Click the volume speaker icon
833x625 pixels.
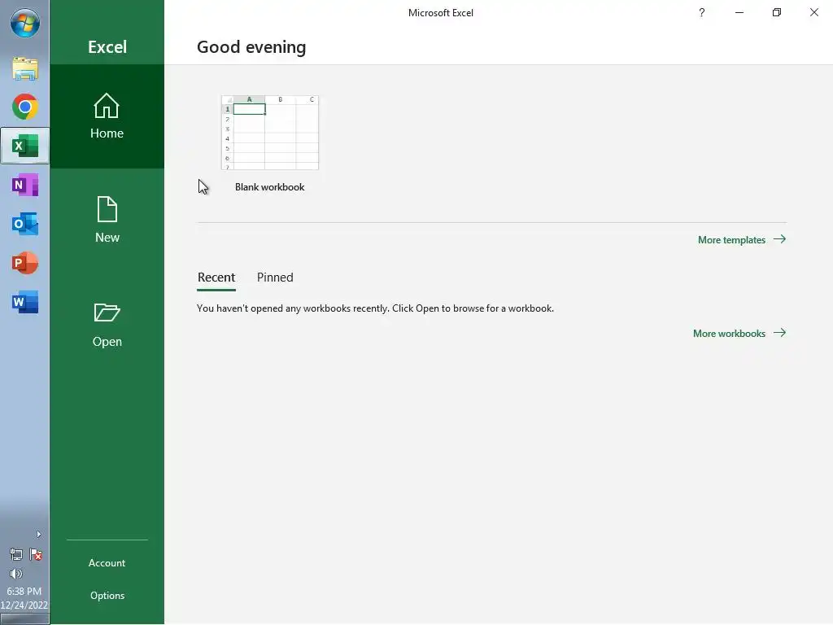[x=16, y=574]
